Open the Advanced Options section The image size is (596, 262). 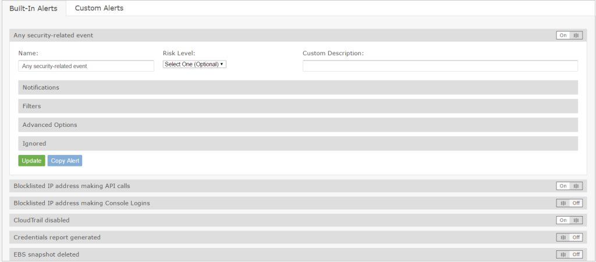297,125
